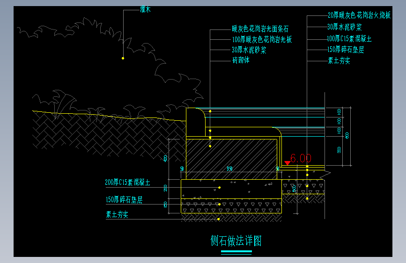Click the 侧石做法详图 drawing title
Screen dimensions: 406x263
236,241
